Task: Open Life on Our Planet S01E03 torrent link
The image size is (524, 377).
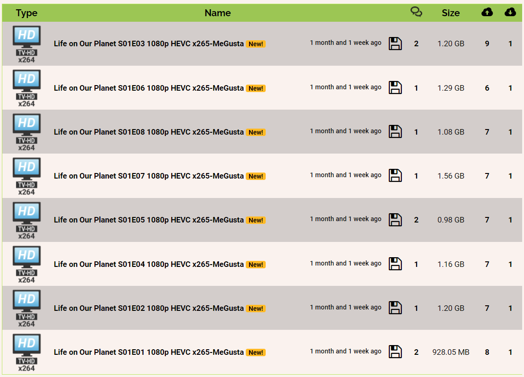Action: pos(149,44)
